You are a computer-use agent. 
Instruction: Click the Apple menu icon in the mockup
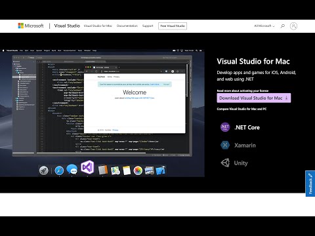pos(3,50)
